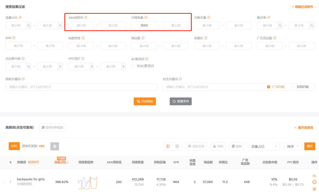Click help icon next to 流量占比 filter
The width and height of the screenshot is (319, 194).
pos(20,17)
